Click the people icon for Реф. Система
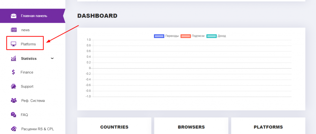Screen dimensions: 316x134 [x=14, y=100]
